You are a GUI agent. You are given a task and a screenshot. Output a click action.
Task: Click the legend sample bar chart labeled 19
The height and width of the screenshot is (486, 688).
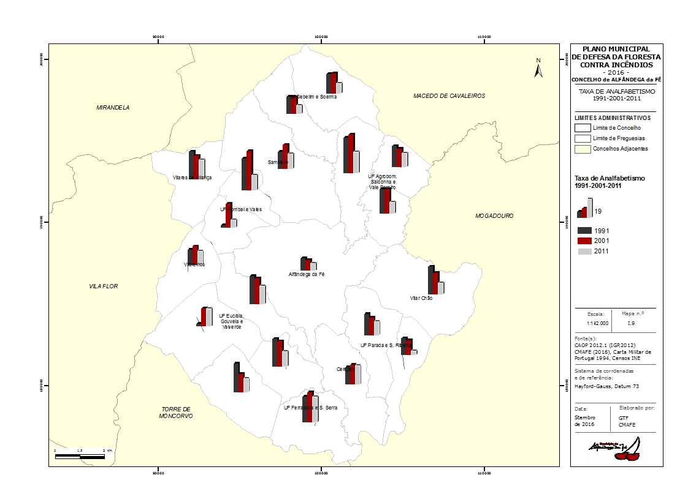(585, 208)
